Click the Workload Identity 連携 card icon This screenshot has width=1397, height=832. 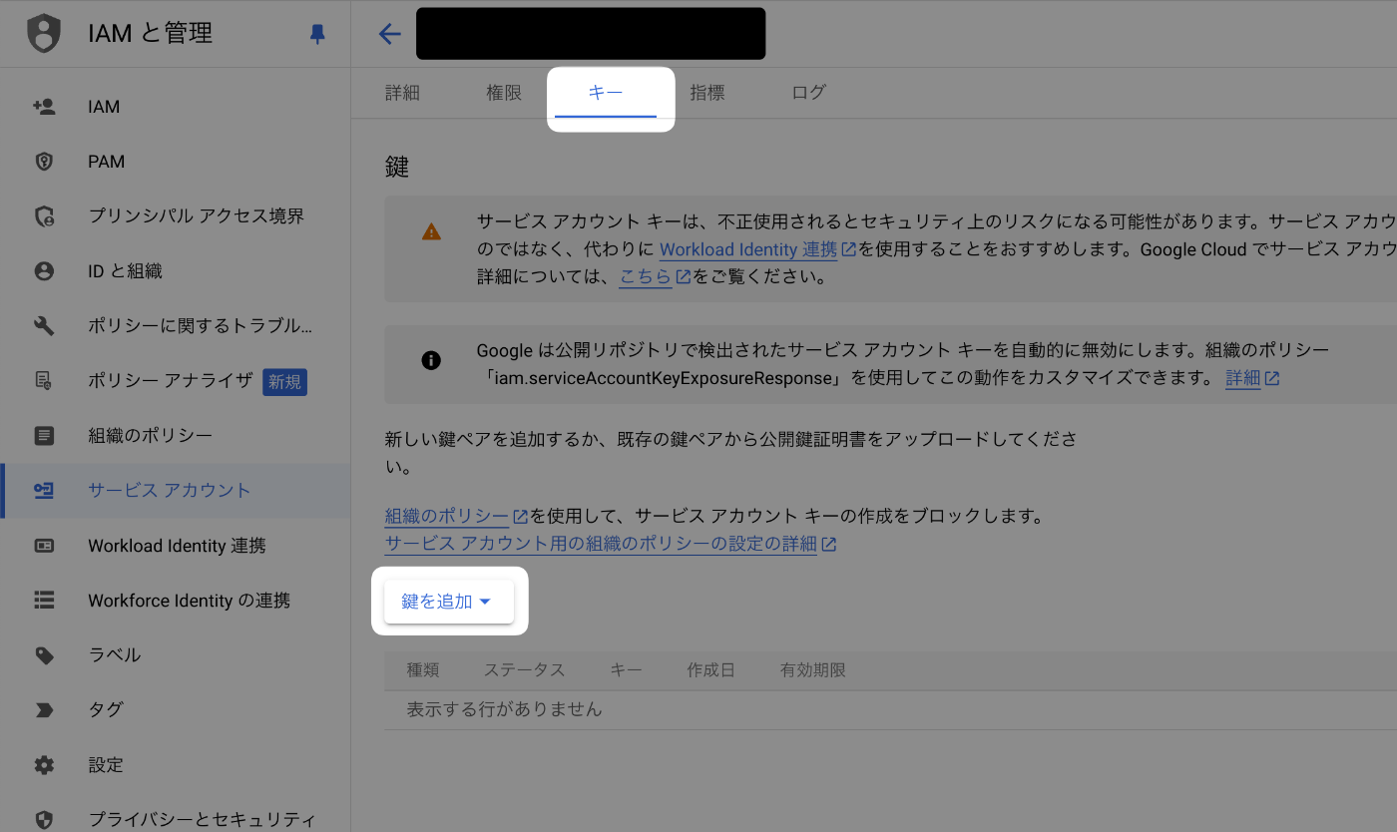click(x=44, y=546)
